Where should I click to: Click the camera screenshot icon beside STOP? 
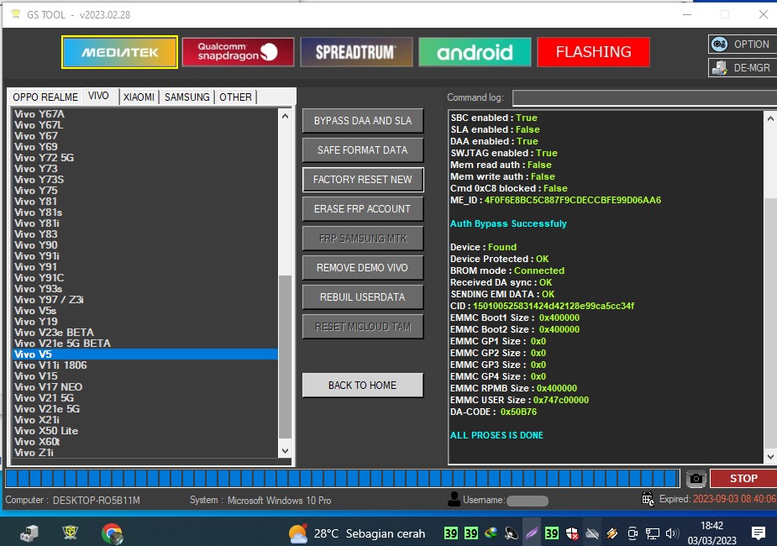(696, 478)
